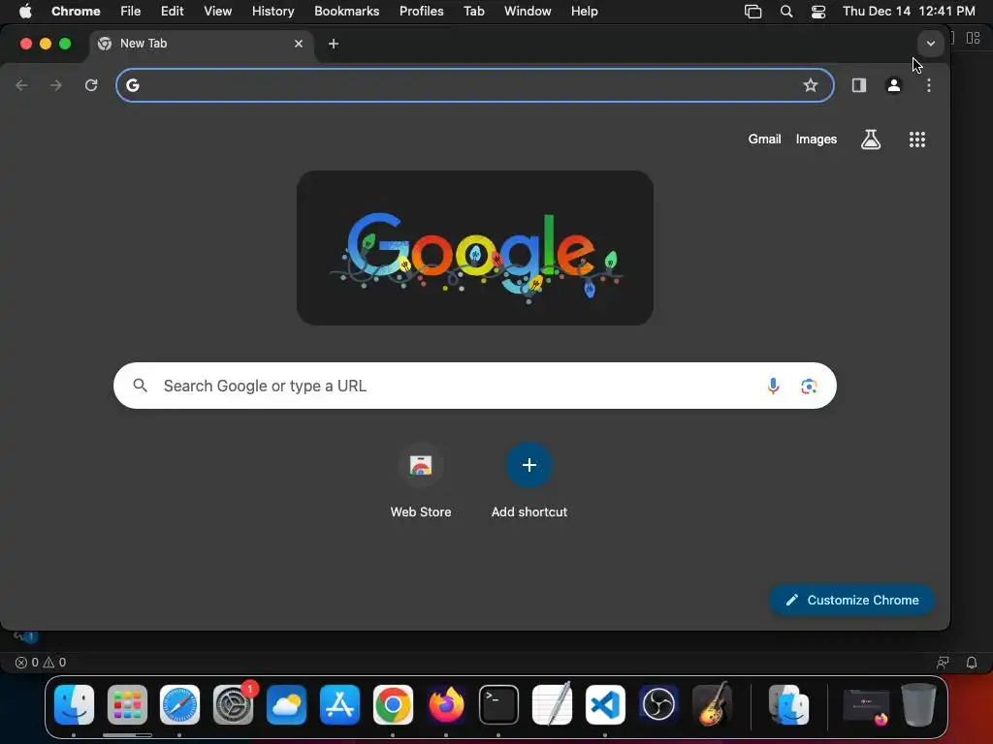The image size is (993, 744).
Task: Open TextEdit from the Dock
Action: 552,705
